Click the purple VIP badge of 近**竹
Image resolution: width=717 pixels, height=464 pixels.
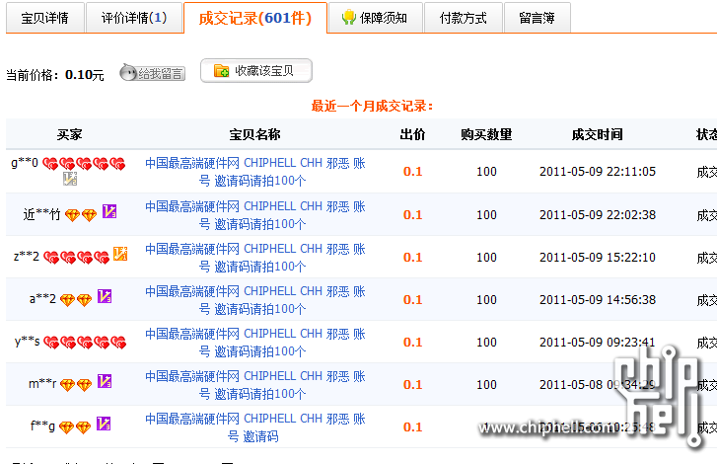pyautogui.click(x=109, y=211)
